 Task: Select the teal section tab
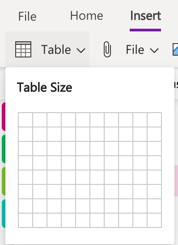(x=4, y=214)
